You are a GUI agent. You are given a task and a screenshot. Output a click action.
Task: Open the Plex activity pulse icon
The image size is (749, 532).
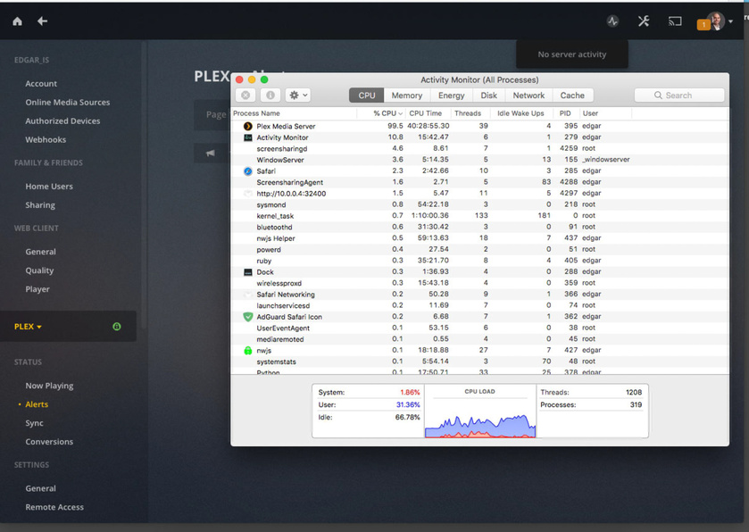click(x=613, y=21)
